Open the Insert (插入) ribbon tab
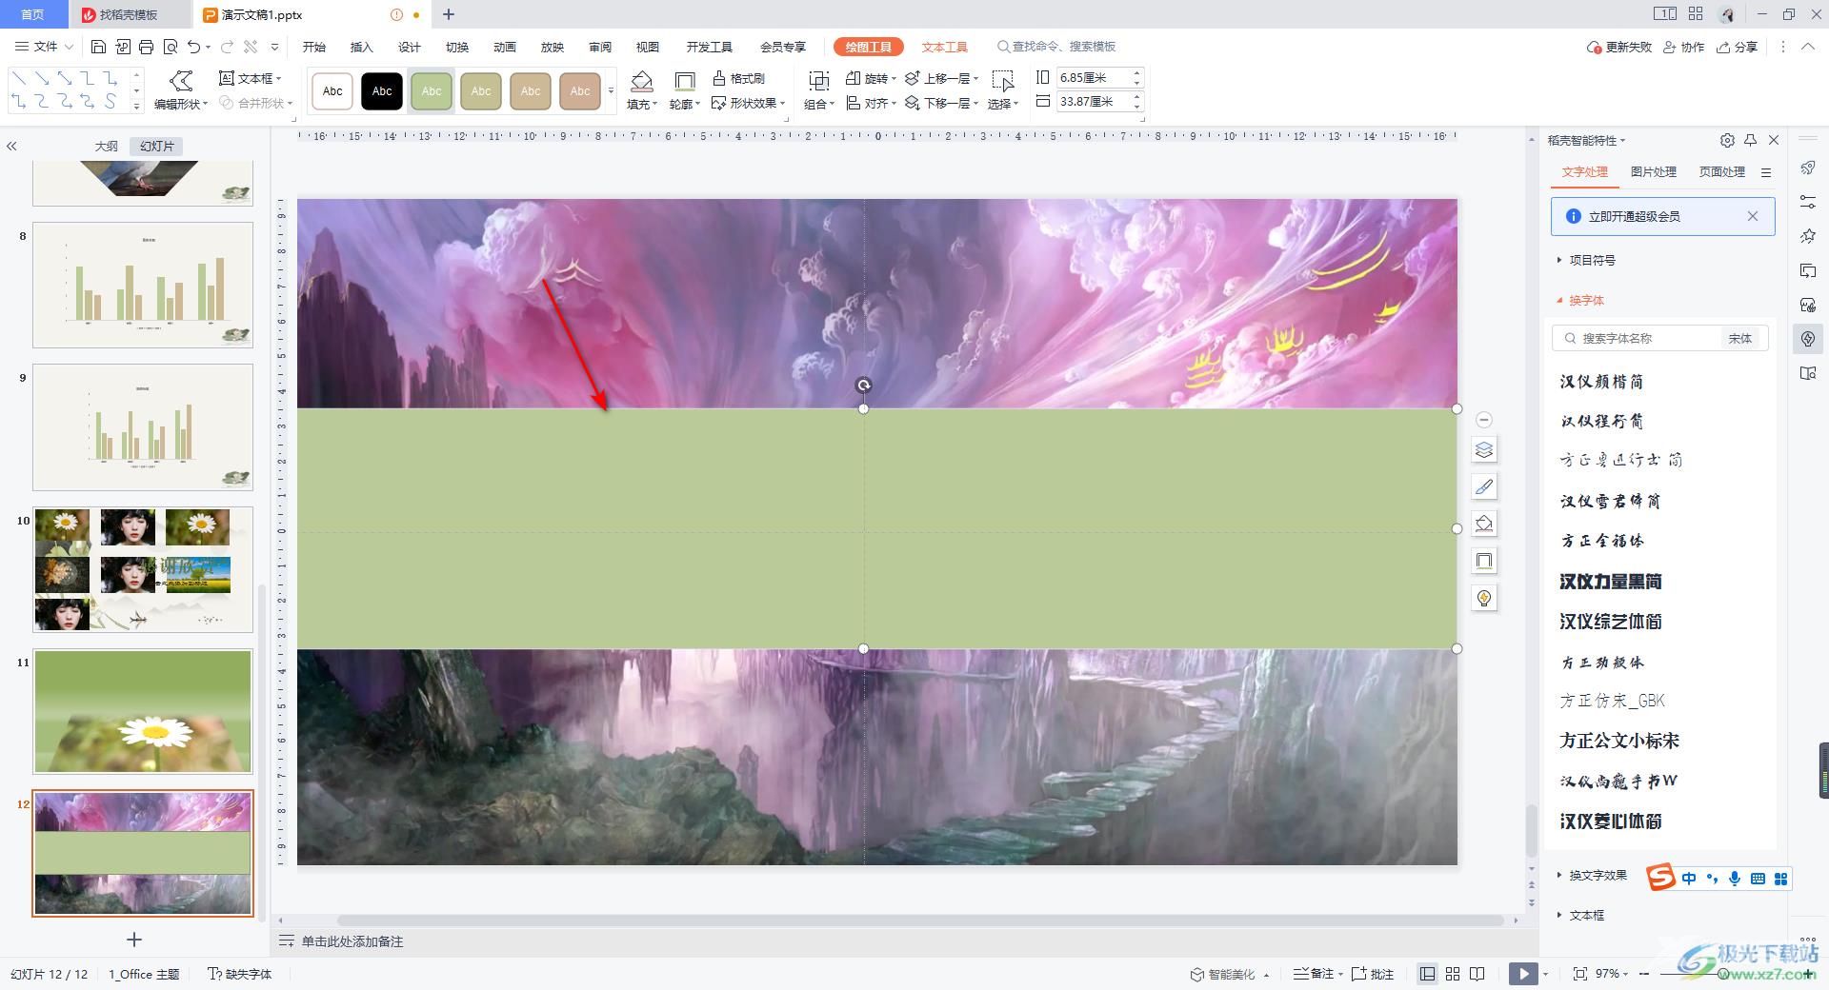 coord(362,47)
